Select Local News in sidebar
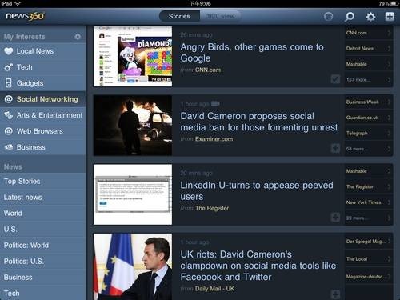The height and width of the screenshot is (300, 400). (42, 51)
